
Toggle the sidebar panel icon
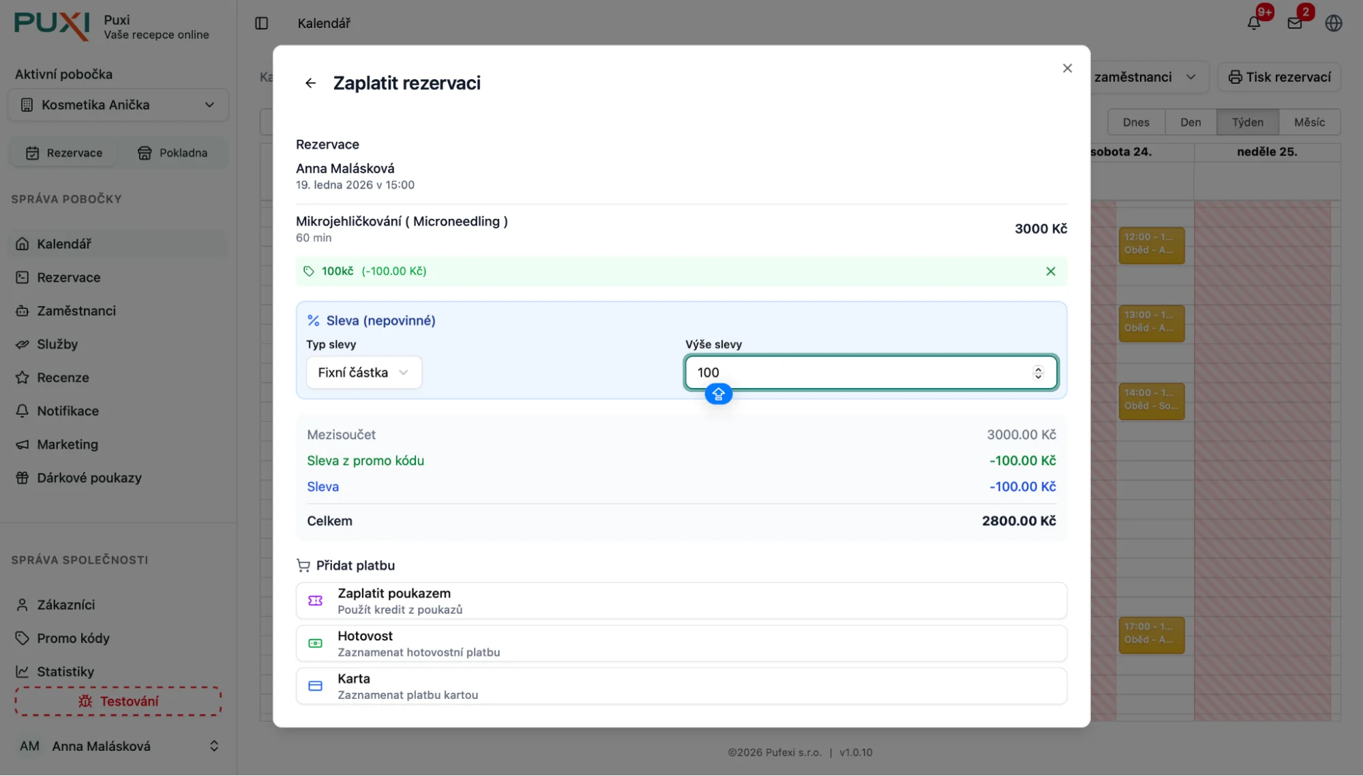pos(261,23)
